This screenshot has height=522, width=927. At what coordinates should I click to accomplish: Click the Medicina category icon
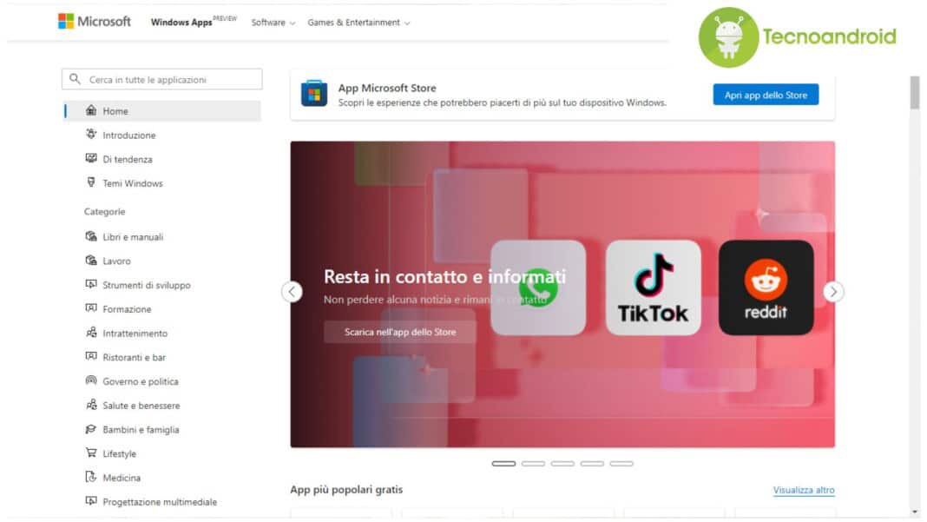[91, 477]
